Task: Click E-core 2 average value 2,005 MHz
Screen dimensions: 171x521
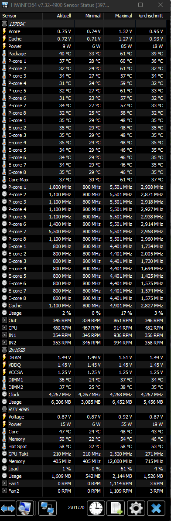Action: 152,254
